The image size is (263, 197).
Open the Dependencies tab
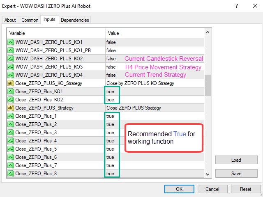click(x=75, y=20)
